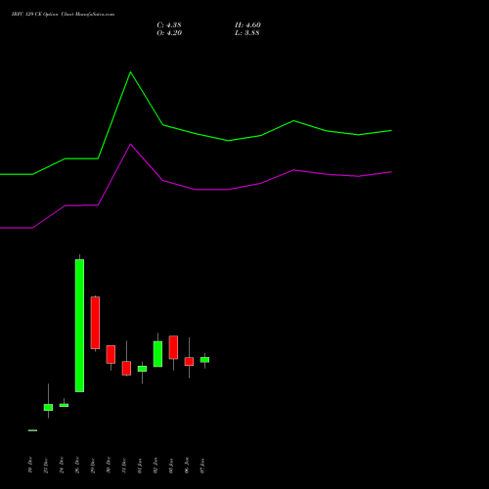Screen dimensions: 489x489
Task: Select the 22 Dec date label
Action: pos(46,466)
